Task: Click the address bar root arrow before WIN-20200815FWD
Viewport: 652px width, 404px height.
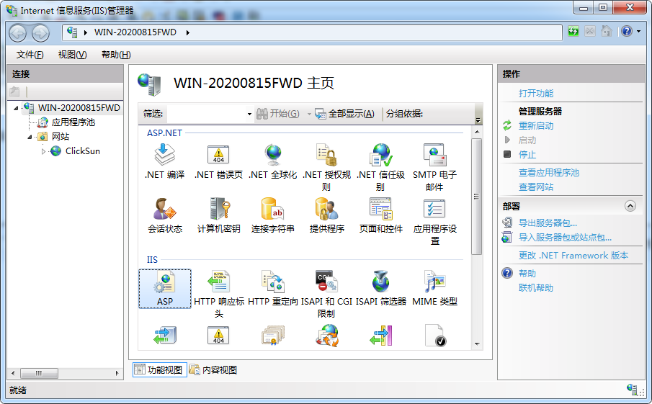Action: 86,32
